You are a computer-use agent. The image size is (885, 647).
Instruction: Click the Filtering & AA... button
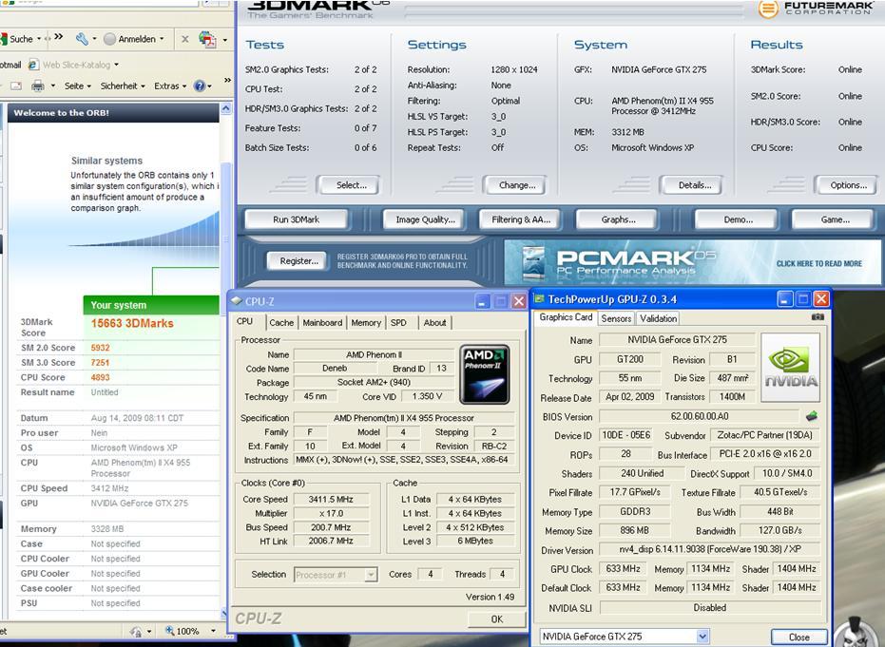pyautogui.click(x=521, y=219)
